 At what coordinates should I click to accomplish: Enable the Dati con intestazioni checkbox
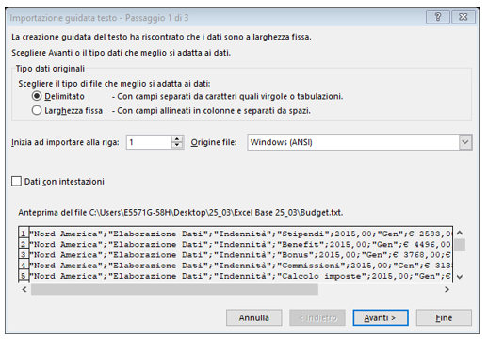click(16, 181)
